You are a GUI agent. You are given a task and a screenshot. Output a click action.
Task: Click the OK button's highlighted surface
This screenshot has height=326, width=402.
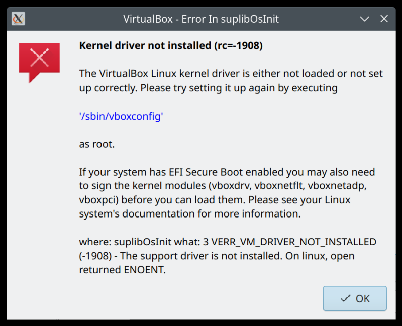[354, 298]
